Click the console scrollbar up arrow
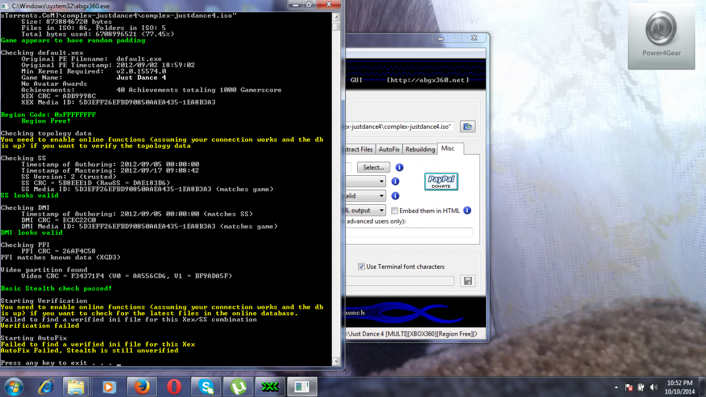Image resolution: width=706 pixels, height=397 pixels. coord(337,16)
